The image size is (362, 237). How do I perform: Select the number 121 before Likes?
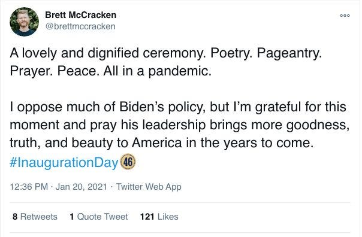coord(147,217)
